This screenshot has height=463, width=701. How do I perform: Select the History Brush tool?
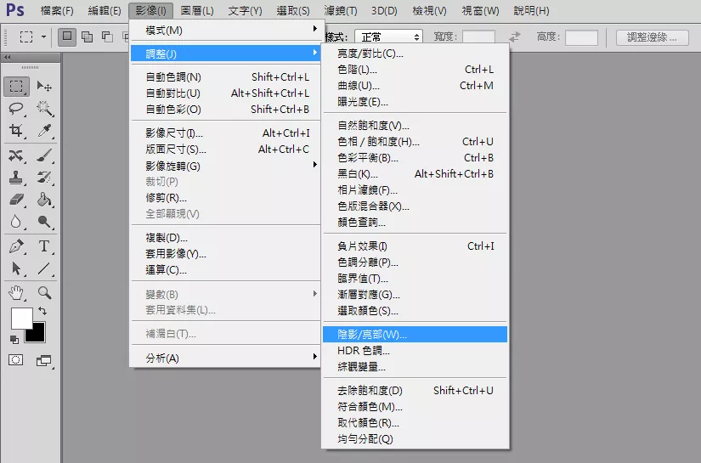44,178
